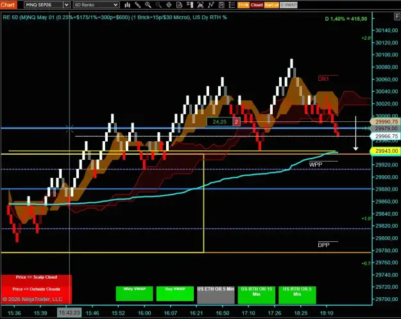Toggle the T<>K button
Screen dimensions: 401x319
[243, 5]
